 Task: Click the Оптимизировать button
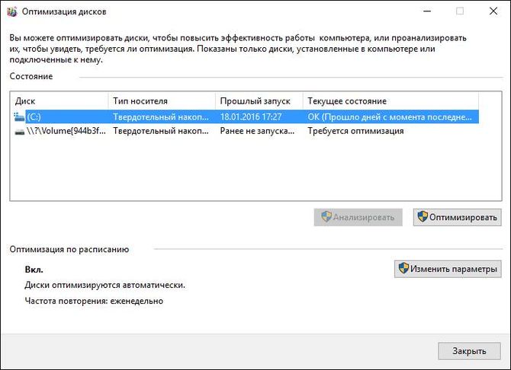tap(457, 217)
